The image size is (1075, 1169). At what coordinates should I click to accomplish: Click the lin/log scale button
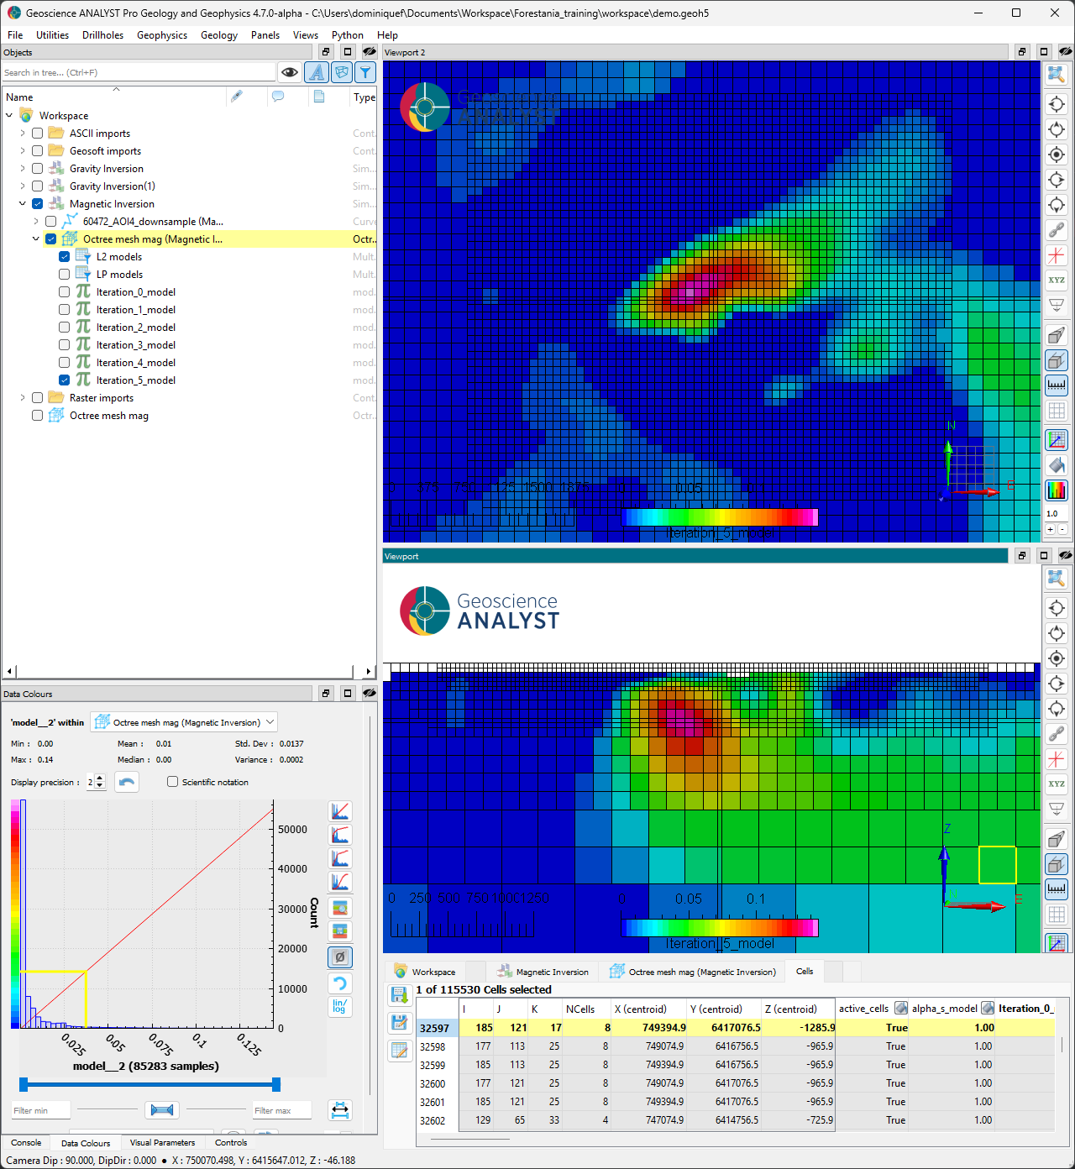(340, 1006)
